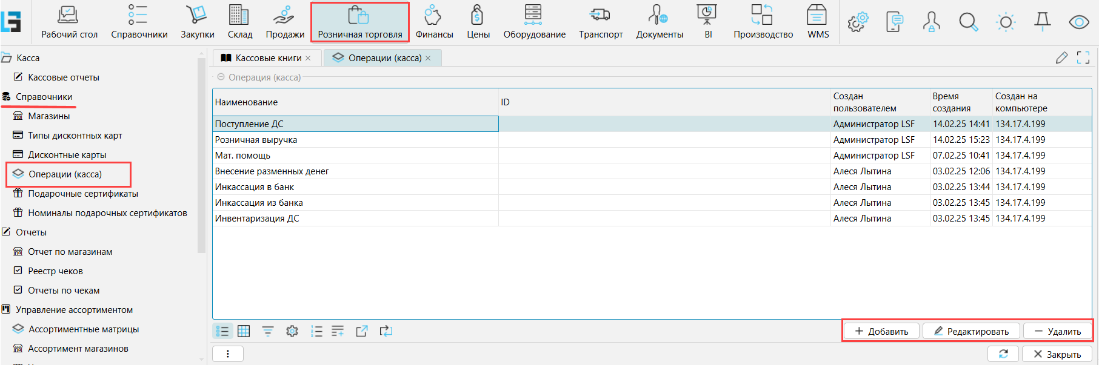Open the Финансы piggy bank module

coord(434,22)
